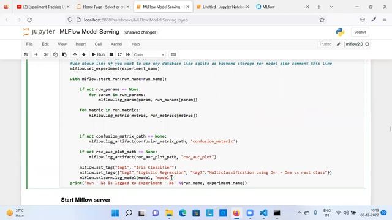Switch to the MLflow browser tab
This screenshot has width=392, height=220.
pos(282,7)
